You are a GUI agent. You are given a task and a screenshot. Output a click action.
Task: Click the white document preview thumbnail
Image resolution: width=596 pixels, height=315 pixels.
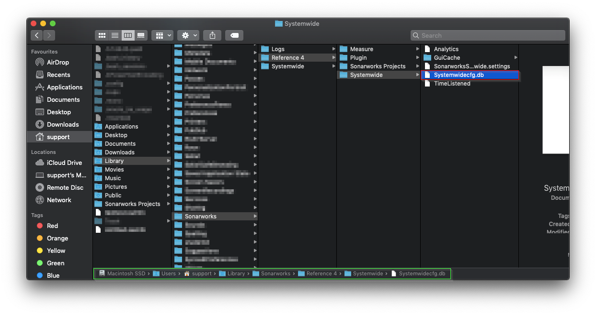pos(556,109)
